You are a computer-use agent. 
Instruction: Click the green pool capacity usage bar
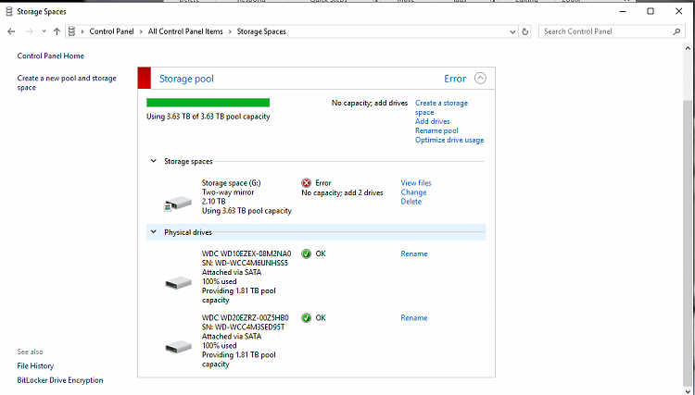tap(208, 103)
